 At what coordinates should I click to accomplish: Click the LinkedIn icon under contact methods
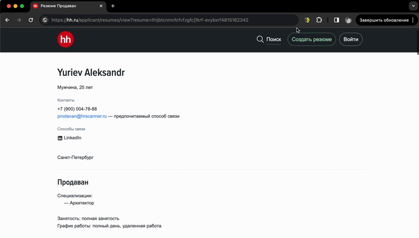(x=60, y=138)
